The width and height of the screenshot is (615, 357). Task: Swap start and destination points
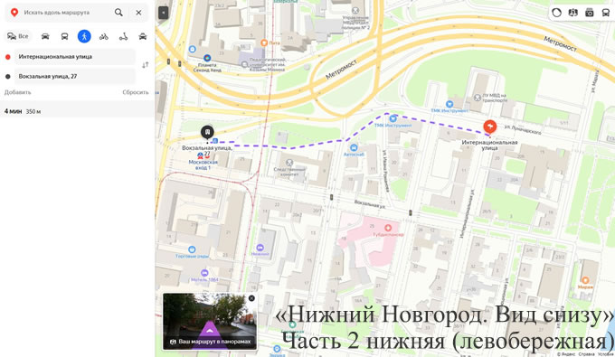145,65
